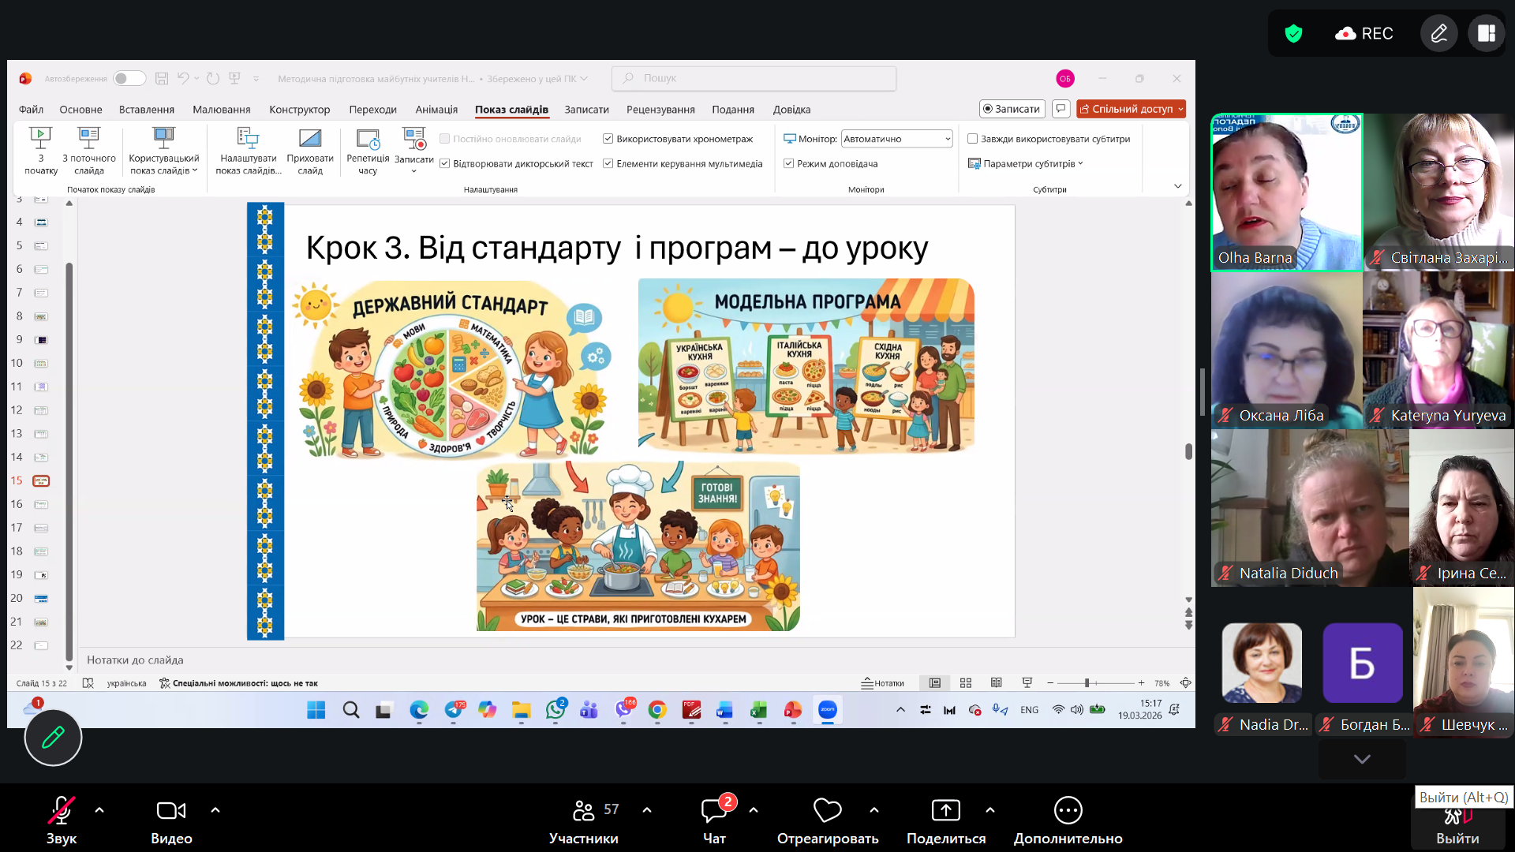Fit slide to current window icon
Viewport: 1515px width, 852px height.
coord(1185,683)
